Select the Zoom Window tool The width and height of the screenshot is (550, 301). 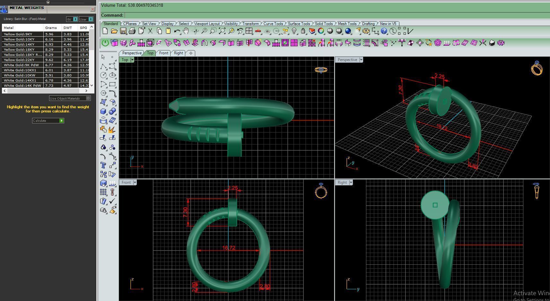213,31
